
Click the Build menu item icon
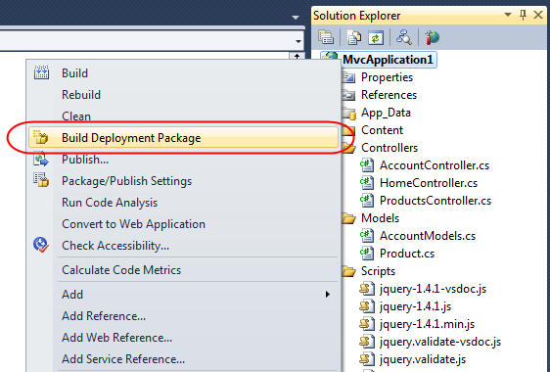click(x=41, y=72)
